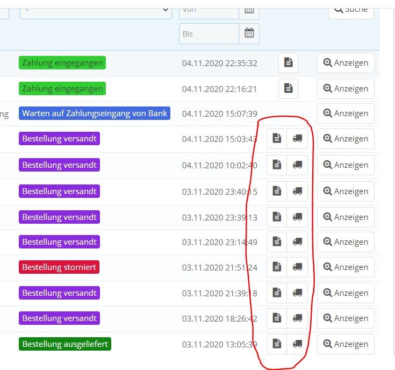Click Anzeigen for order 04.11.2020 22:16:21
Screen dimensions: 395x370
[x=346, y=89]
